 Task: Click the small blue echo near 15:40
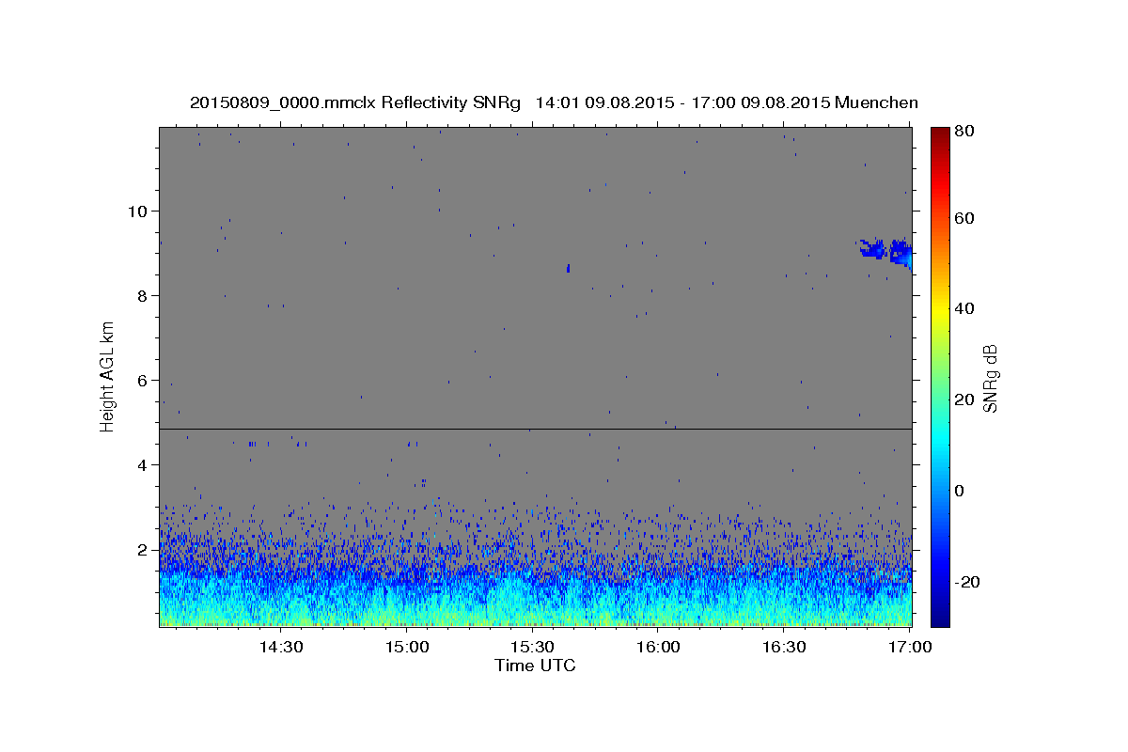click(x=568, y=268)
